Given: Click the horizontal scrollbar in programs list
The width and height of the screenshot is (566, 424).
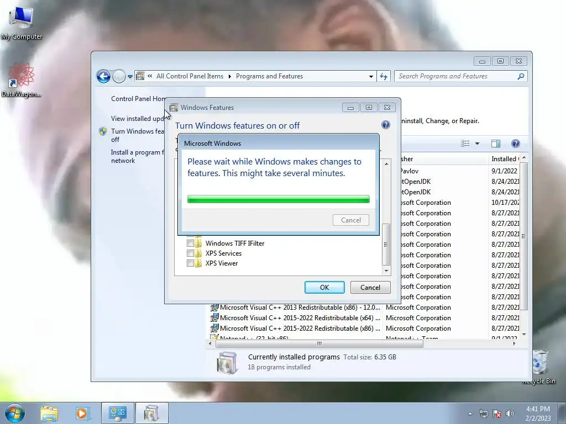Looking at the screenshot, I should tap(319, 343).
